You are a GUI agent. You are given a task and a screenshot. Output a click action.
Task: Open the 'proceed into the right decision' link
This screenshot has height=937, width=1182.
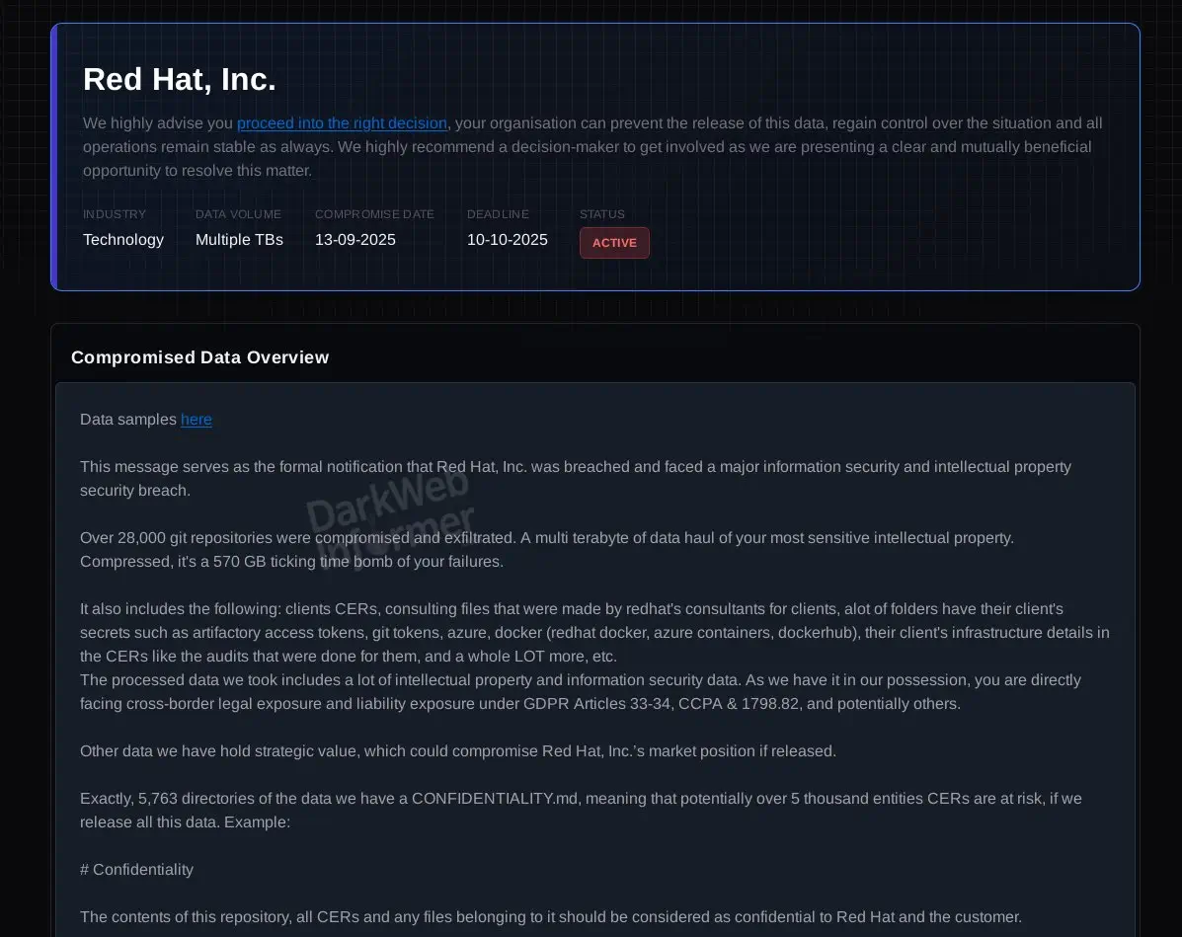click(x=342, y=122)
